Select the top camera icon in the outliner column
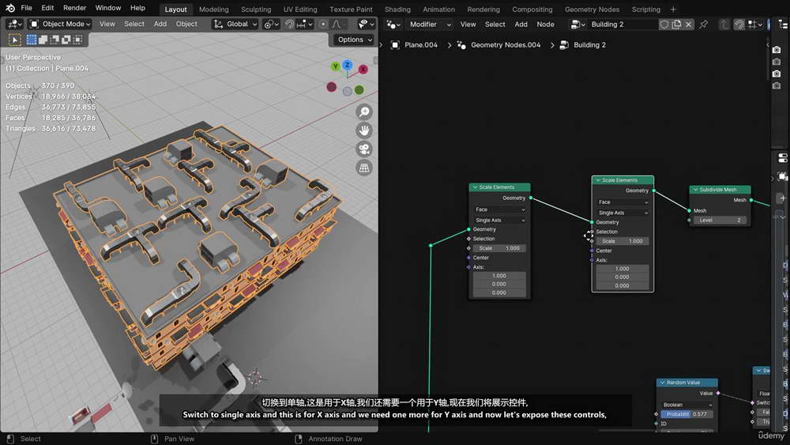Screen dimensions: 790x445 coord(777,49)
